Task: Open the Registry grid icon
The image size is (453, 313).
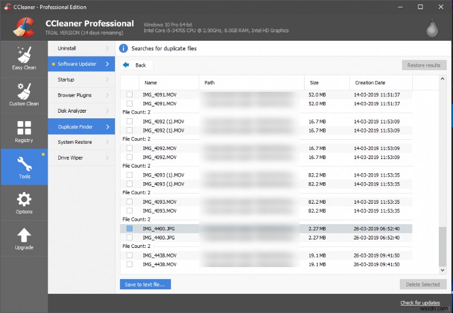Action: coord(24,128)
